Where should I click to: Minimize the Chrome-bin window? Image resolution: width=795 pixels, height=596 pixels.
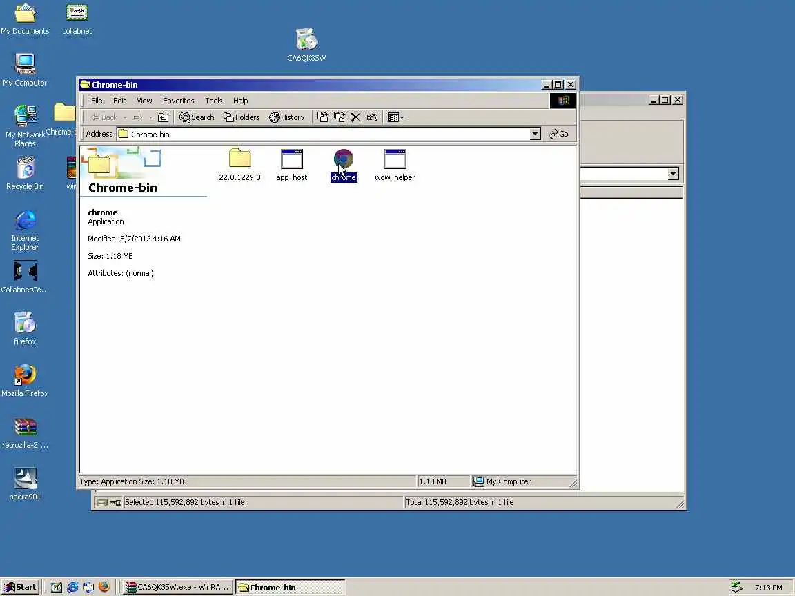point(547,85)
